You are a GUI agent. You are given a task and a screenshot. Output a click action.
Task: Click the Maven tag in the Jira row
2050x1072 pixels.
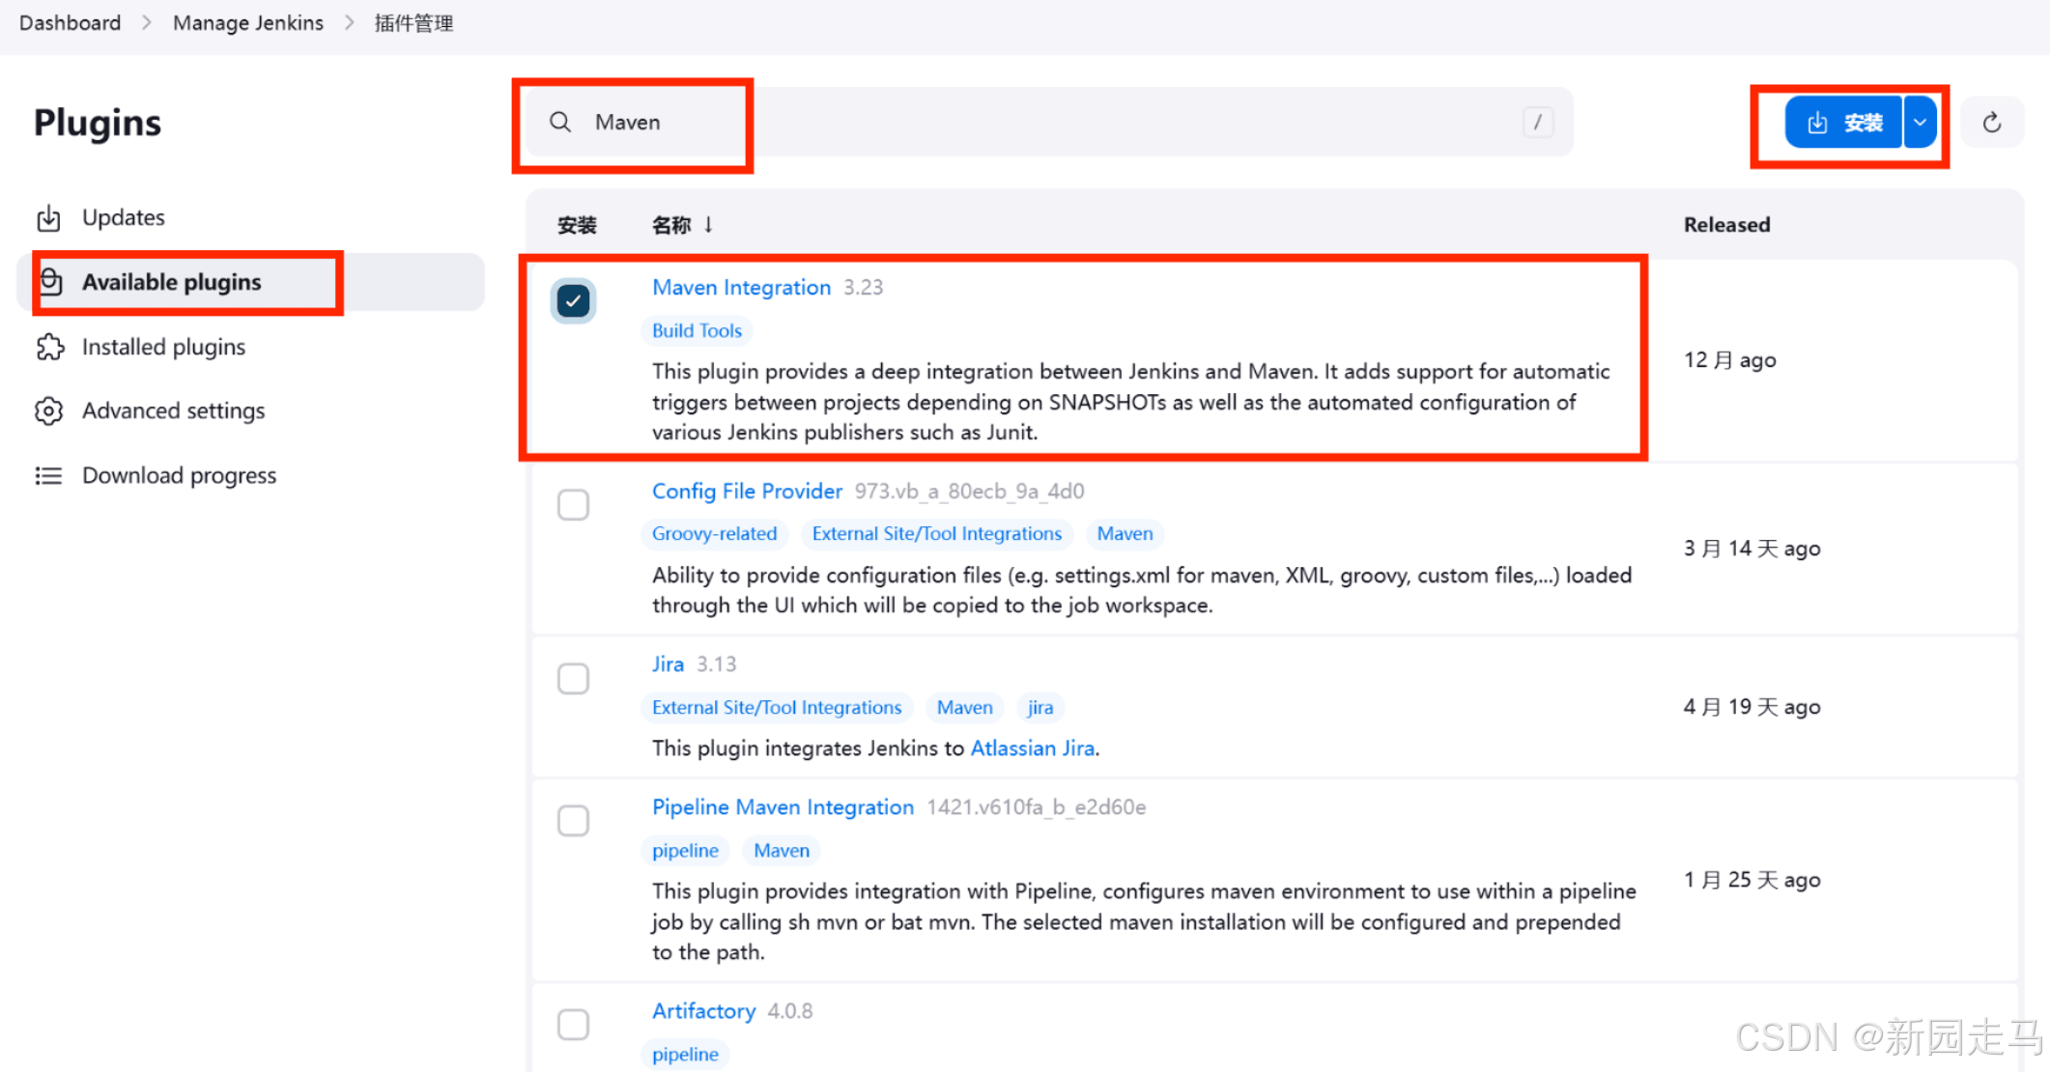pyautogui.click(x=964, y=708)
